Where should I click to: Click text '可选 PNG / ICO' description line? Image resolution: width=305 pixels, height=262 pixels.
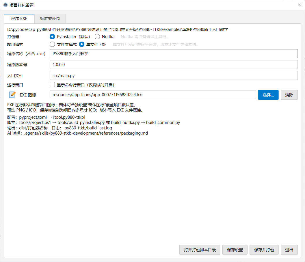(75, 110)
